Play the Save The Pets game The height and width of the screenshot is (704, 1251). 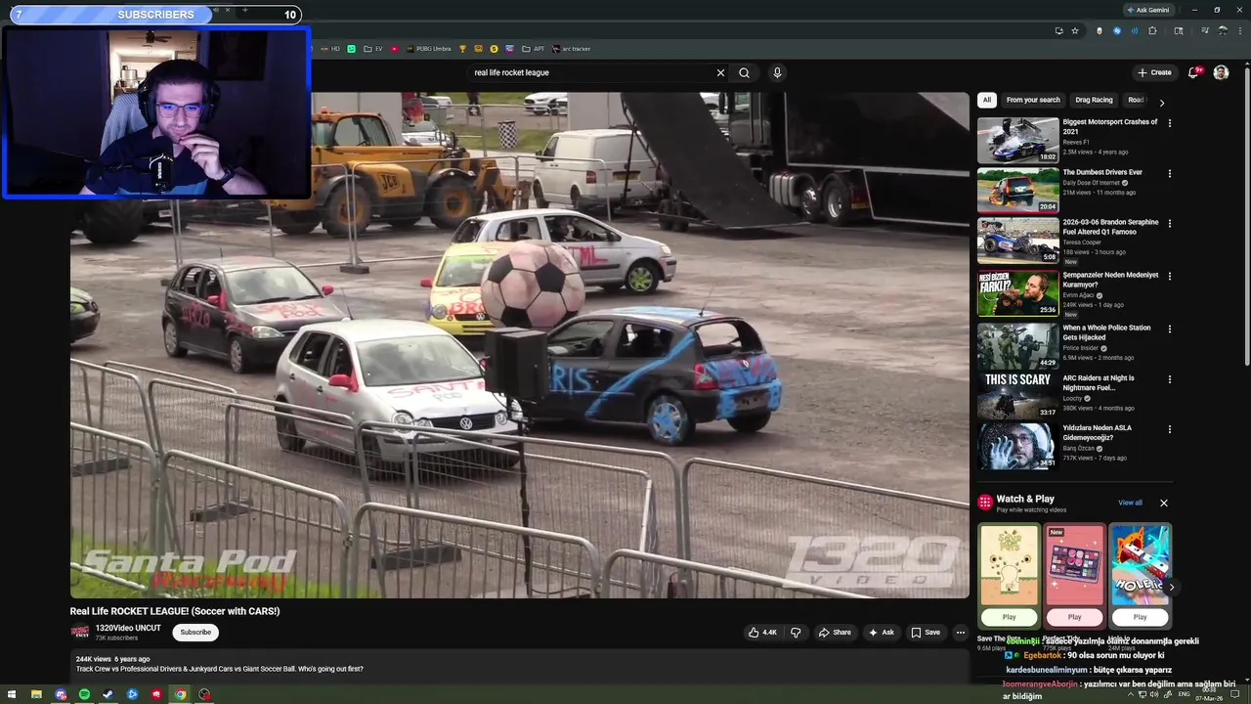coord(1009,617)
